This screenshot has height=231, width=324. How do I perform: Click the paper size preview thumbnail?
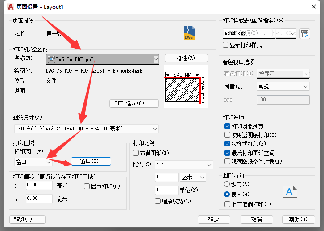coord(186,87)
